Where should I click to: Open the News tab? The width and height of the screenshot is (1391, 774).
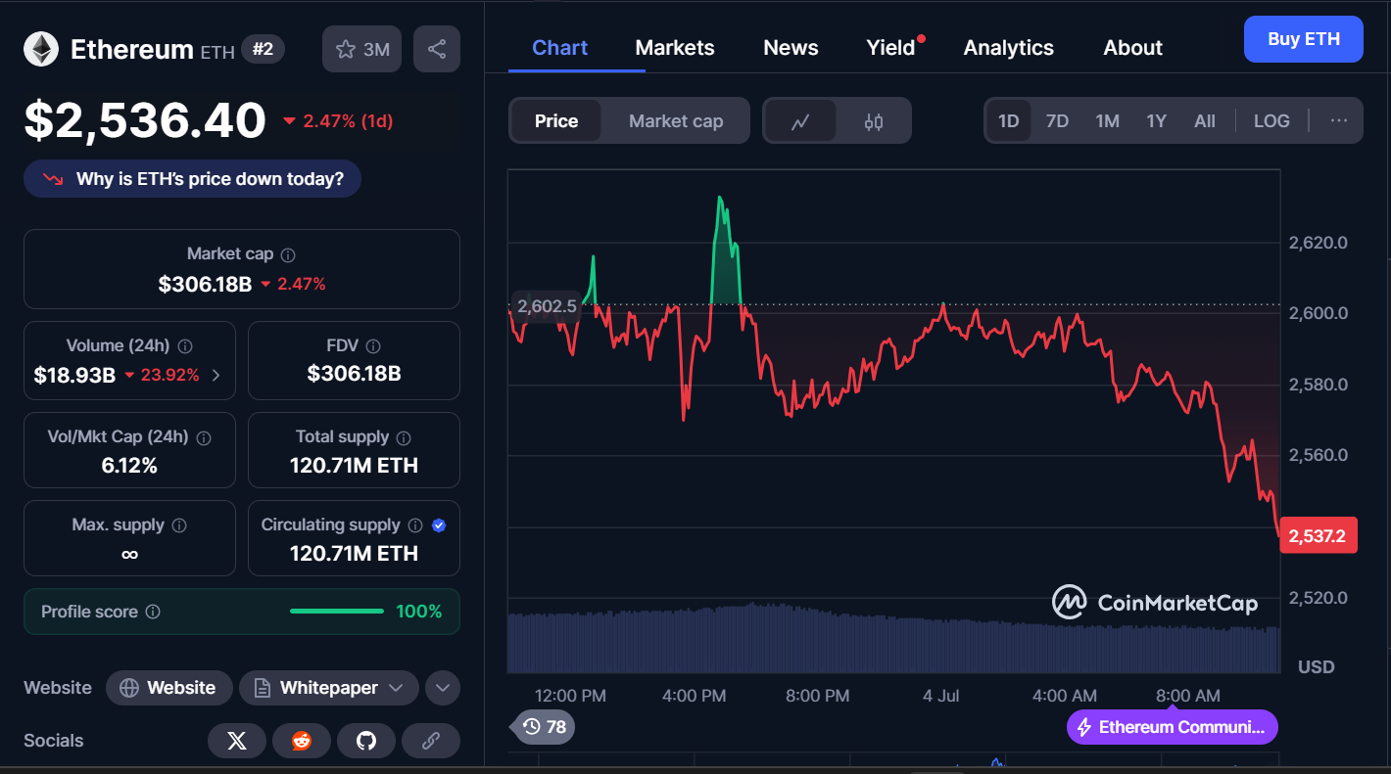791,48
